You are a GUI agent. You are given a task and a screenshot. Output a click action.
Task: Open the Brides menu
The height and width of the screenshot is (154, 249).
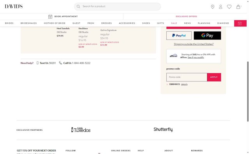9,23
